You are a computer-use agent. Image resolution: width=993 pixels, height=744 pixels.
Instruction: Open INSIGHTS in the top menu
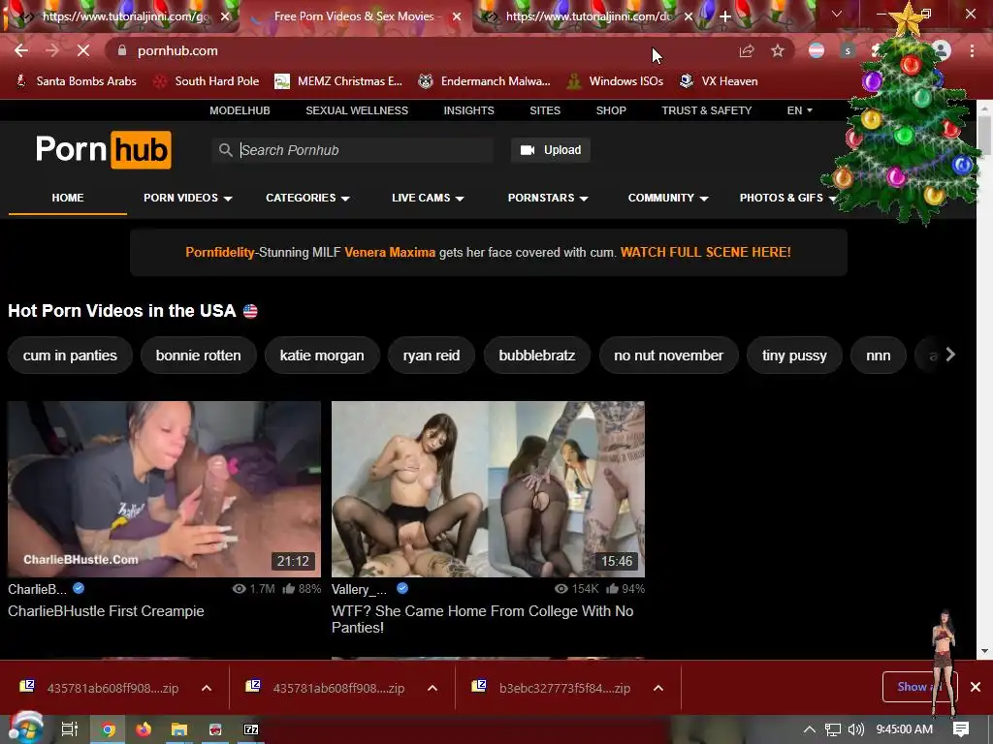(468, 110)
